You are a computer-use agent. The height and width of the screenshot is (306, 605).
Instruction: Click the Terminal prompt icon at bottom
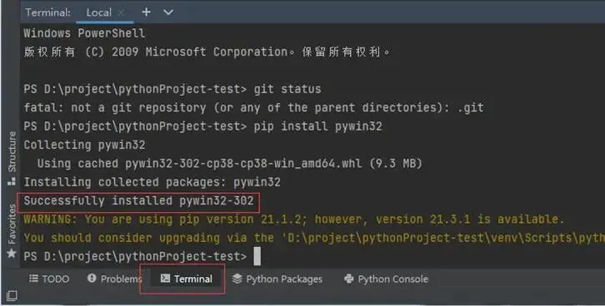tap(165, 279)
